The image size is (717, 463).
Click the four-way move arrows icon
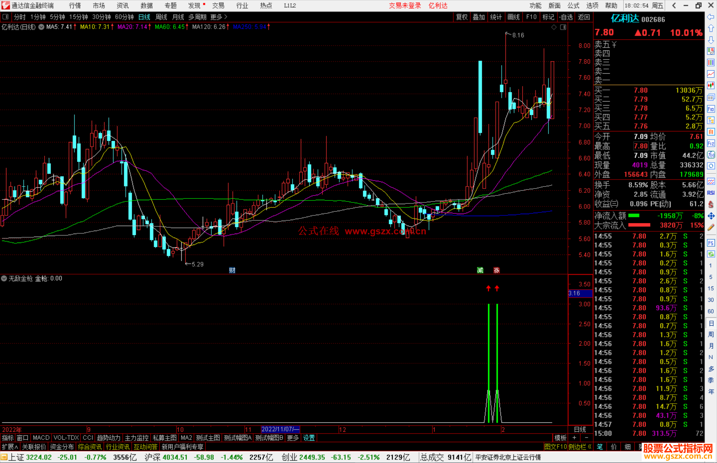click(711, 216)
